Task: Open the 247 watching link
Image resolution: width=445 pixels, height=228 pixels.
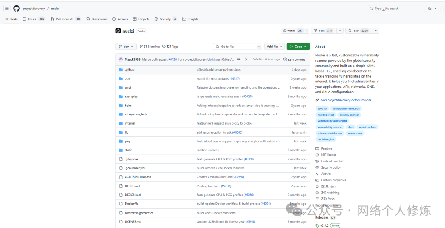Action: pyautogui.click(x=327, y=193)
